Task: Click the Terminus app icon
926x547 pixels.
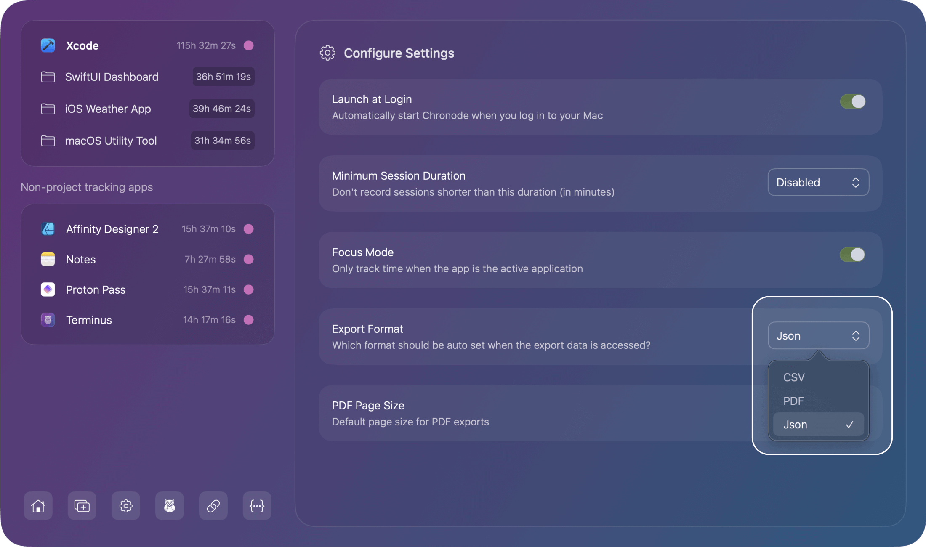Action: pyautogui.click(x=48, y=320)
